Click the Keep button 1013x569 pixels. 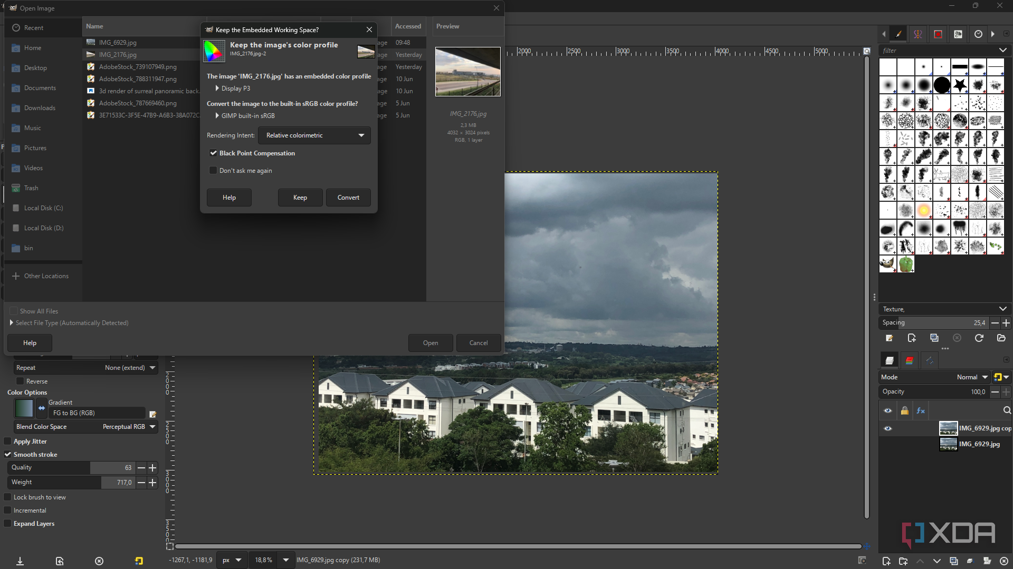[x=300, y=198]
